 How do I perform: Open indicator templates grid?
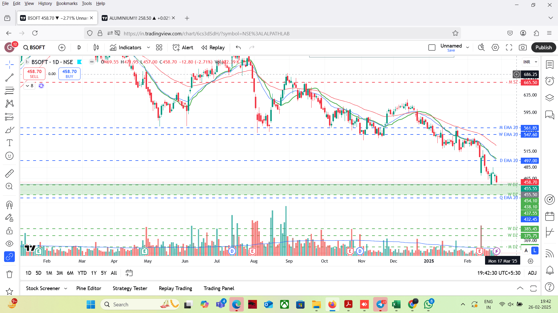pyautogui.click(x=159, y=48)
